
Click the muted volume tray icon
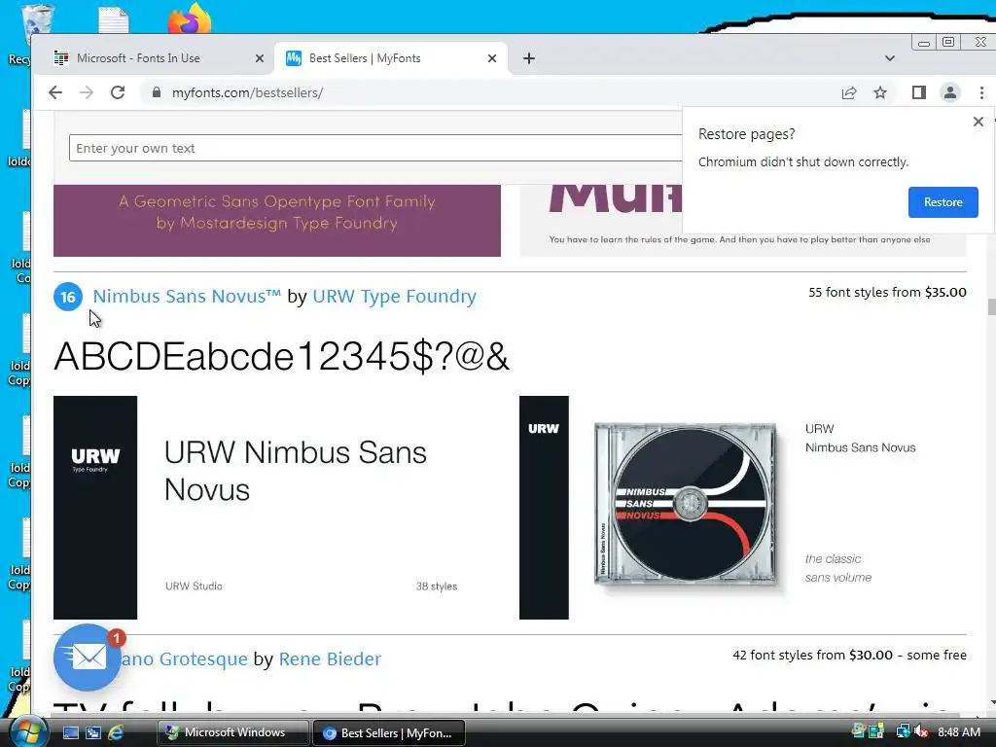(921, 731)
